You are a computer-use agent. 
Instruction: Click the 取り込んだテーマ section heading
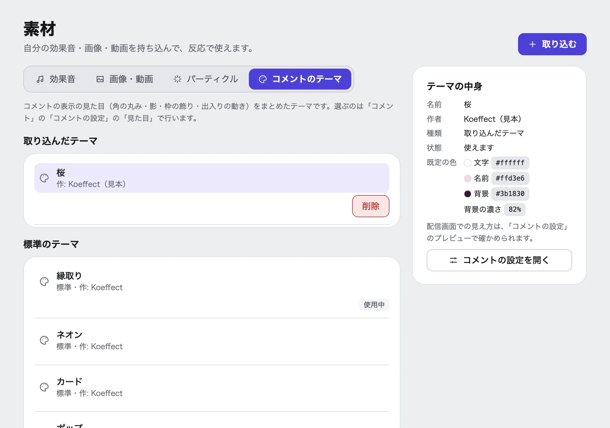point(61,141)
